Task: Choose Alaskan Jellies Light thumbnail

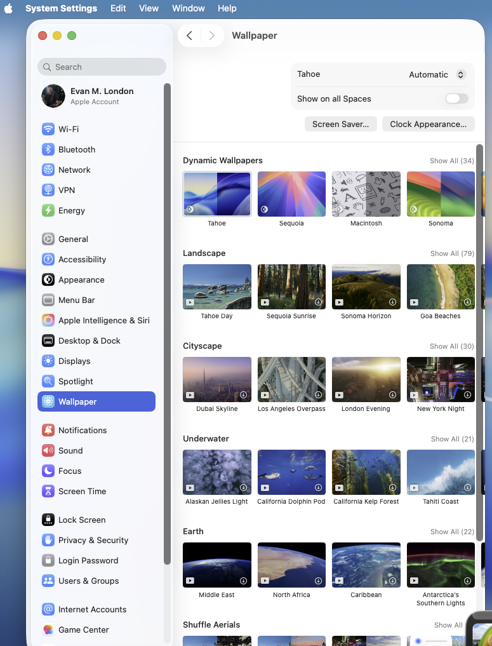Action: click(x=217, y=472)
